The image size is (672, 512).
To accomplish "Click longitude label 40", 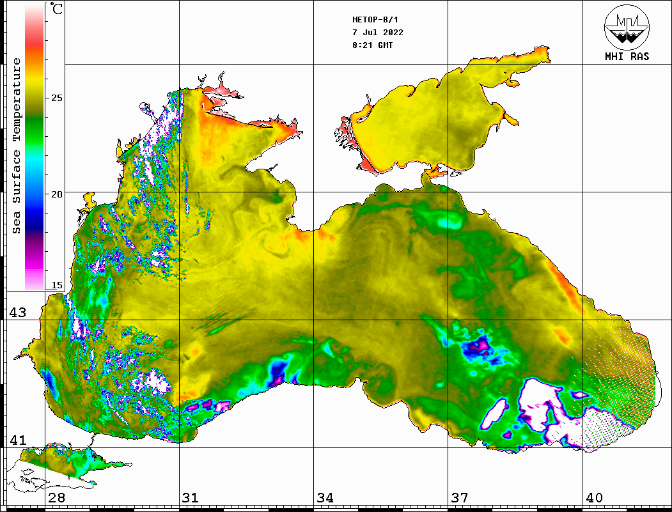I will 594,498.
